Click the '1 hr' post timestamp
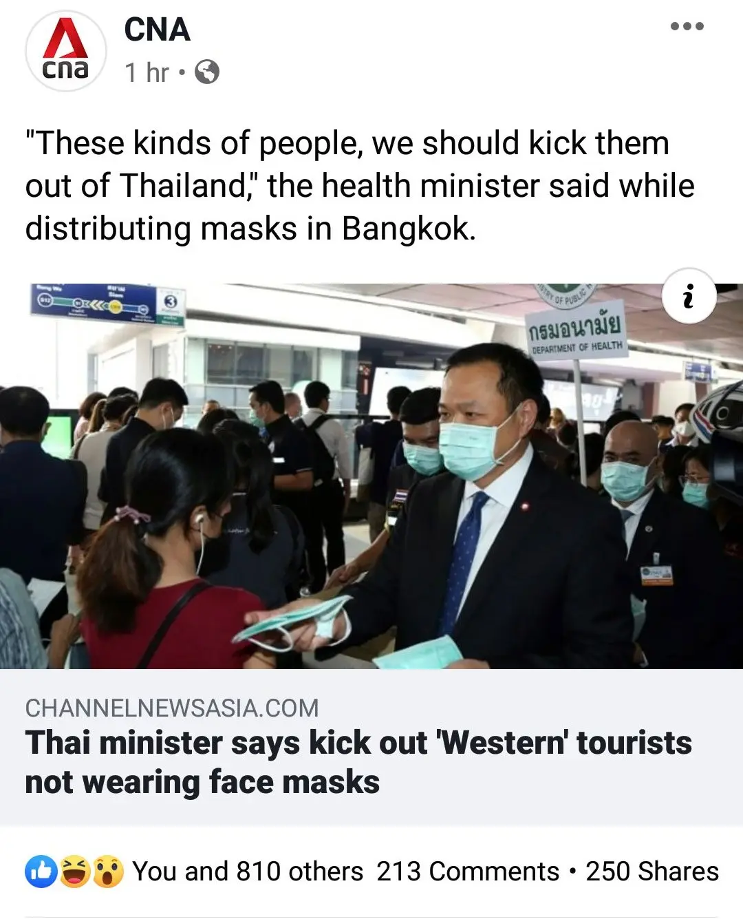Viewport: 743px width, 919px height. (x=147, y=72)
